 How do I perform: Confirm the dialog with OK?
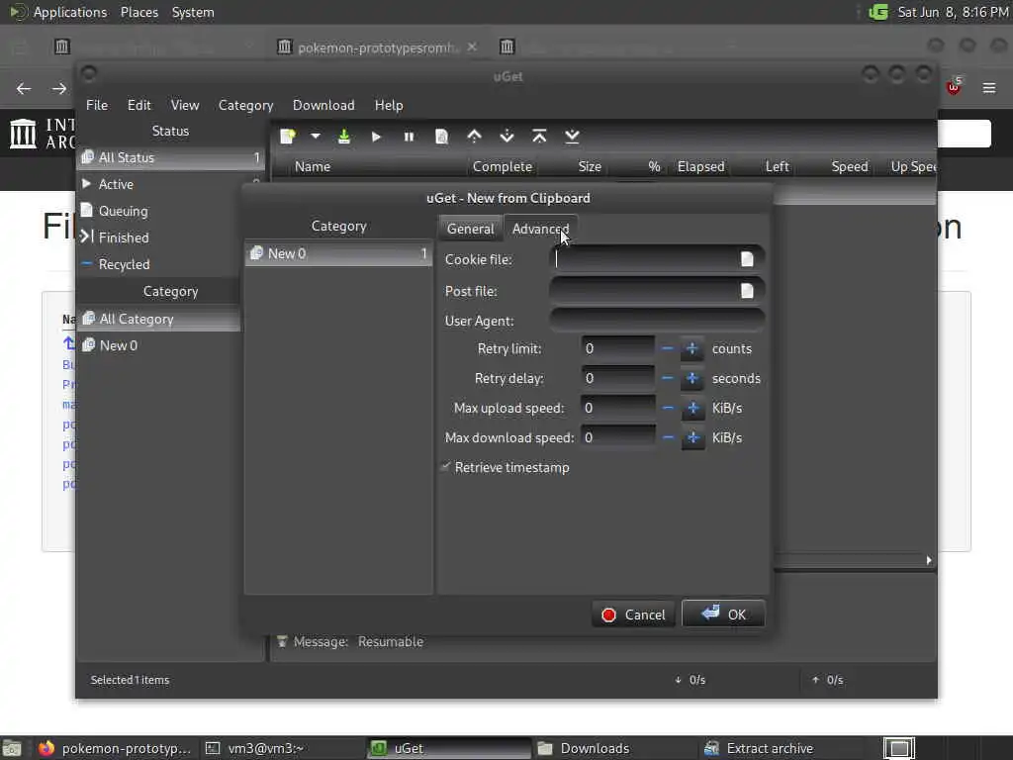(723, 614)
